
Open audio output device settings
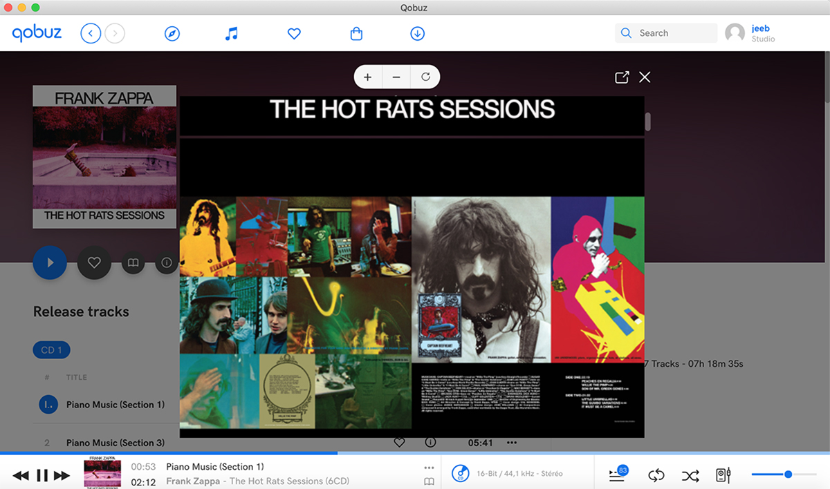723,475
